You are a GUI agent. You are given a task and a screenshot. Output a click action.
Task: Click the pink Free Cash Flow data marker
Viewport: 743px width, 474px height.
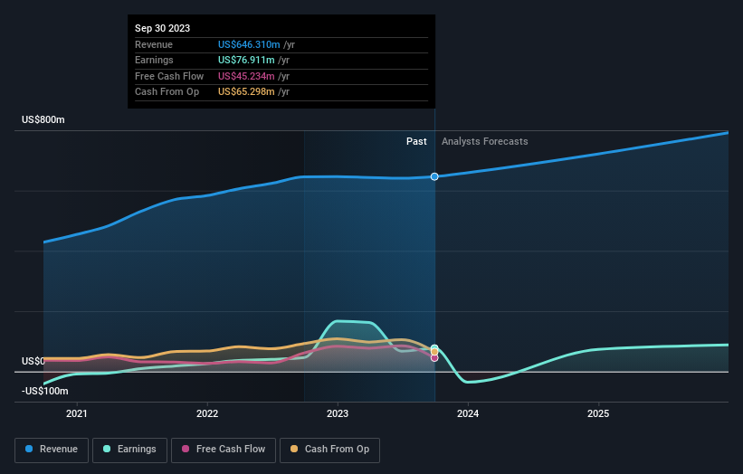(x=434, y=358)
